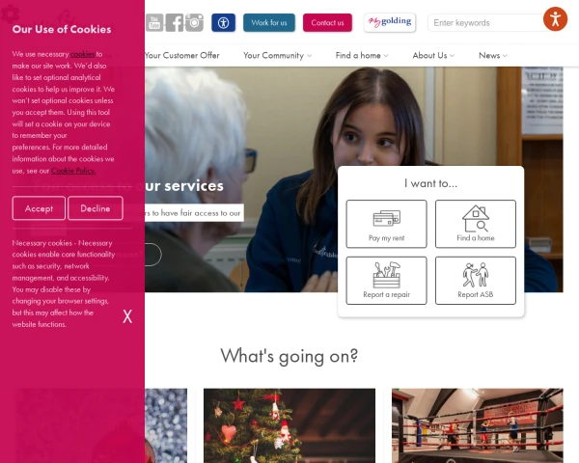
Task: Open the YouTube social icon
Action: coord(154,23)
